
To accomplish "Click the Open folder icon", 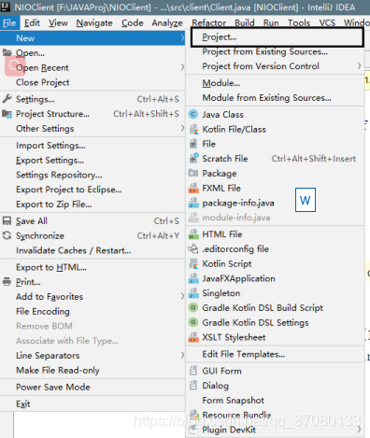I will [7, 52].
